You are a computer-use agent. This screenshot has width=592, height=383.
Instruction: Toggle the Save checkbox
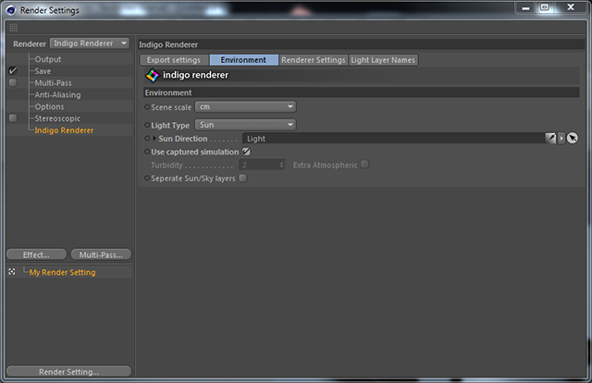pos(13,70)
